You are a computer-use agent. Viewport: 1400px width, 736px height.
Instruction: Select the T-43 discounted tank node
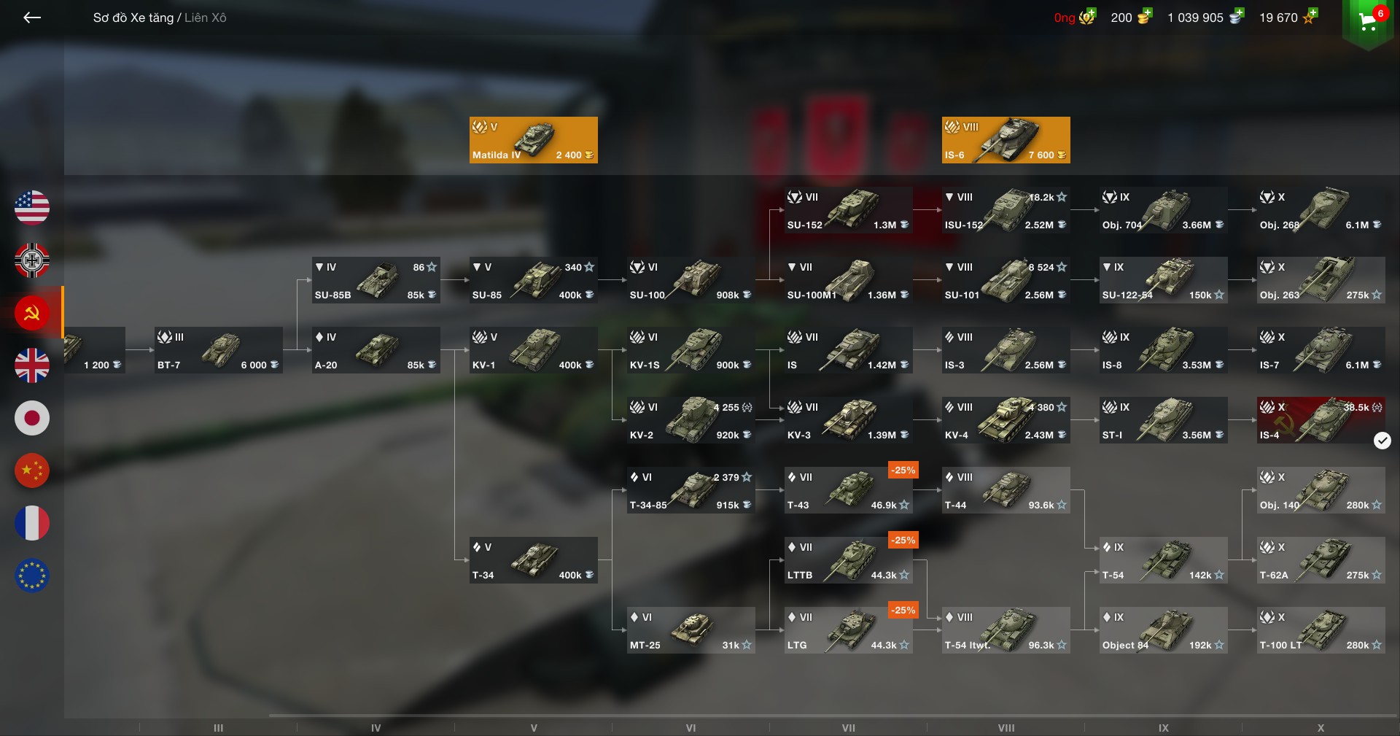849,490
